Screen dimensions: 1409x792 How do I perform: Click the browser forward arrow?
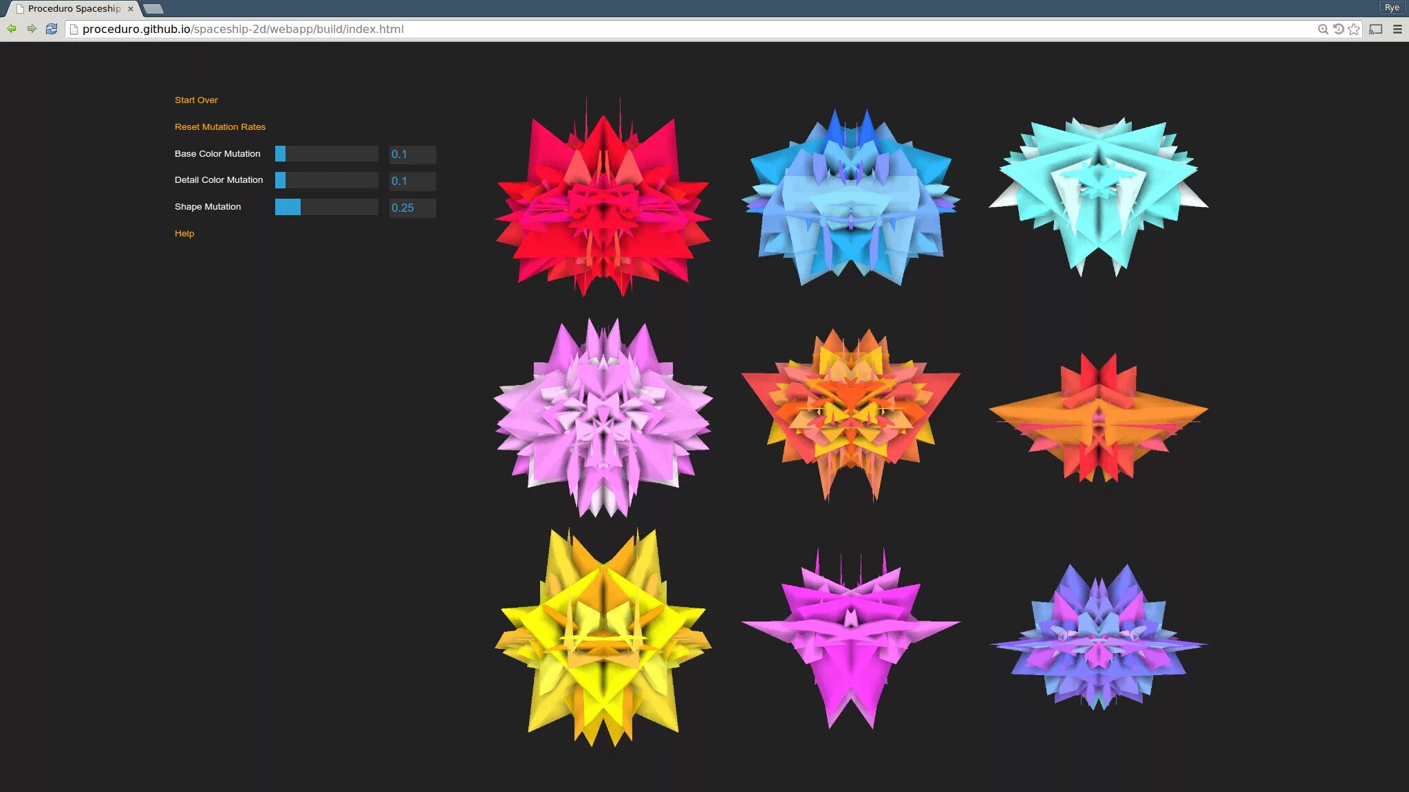point(32,29)
